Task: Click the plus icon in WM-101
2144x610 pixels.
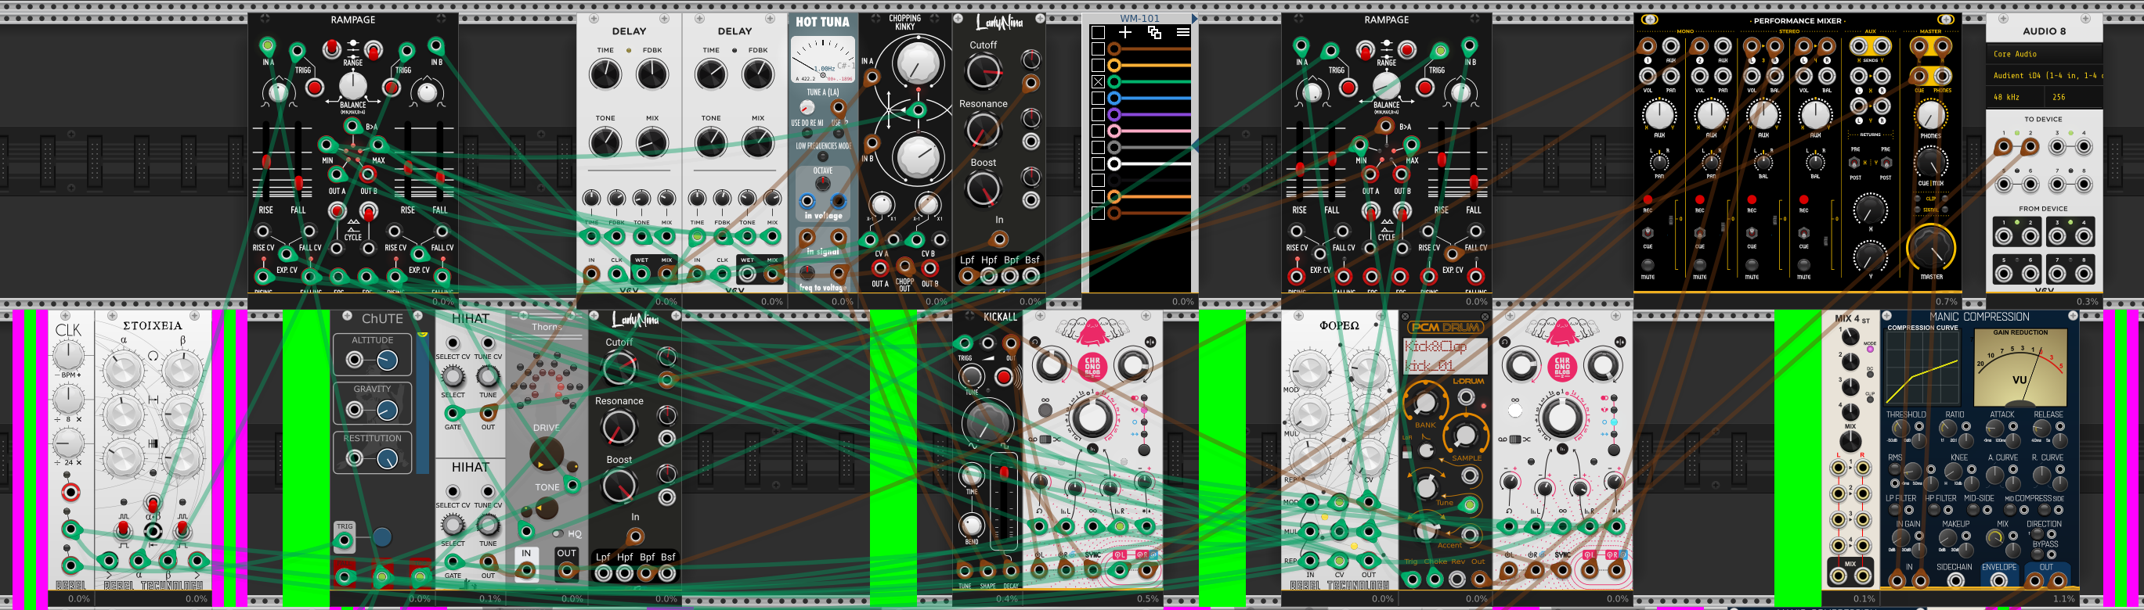Action: pos(1125,32)
